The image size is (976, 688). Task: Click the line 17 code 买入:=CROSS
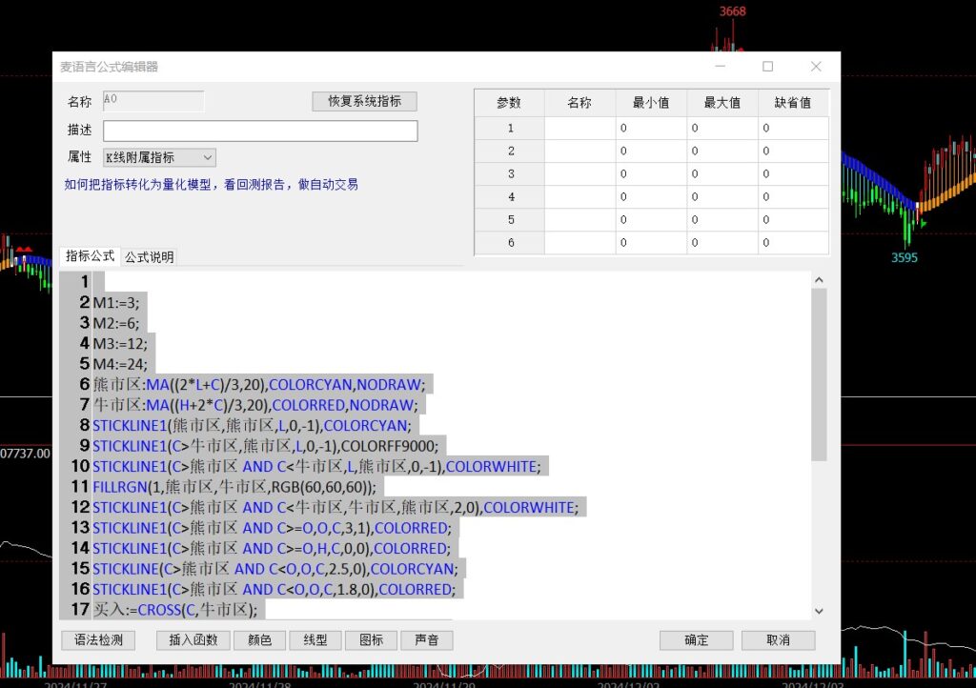point(175,610)
